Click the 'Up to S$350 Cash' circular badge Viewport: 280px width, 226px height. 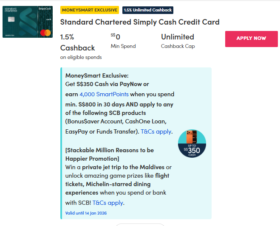[x=192, y=144]
